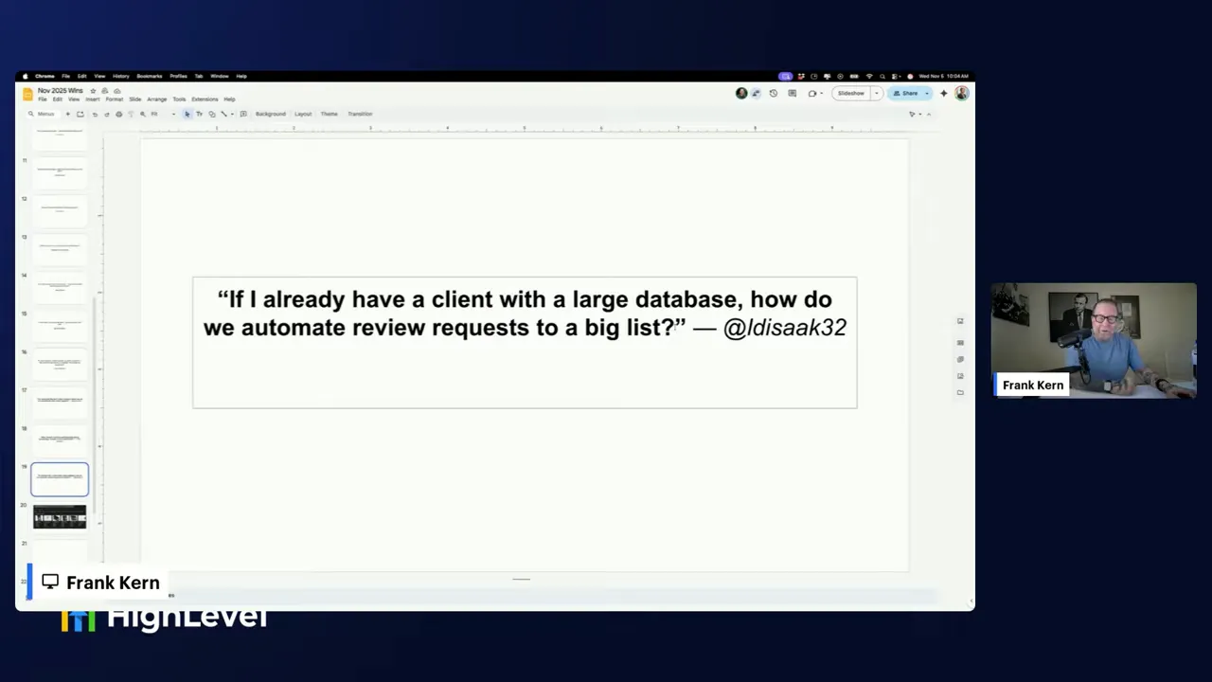
Task: Select slide 20 dark thumbnail
Action: click(x=60, y=517)
